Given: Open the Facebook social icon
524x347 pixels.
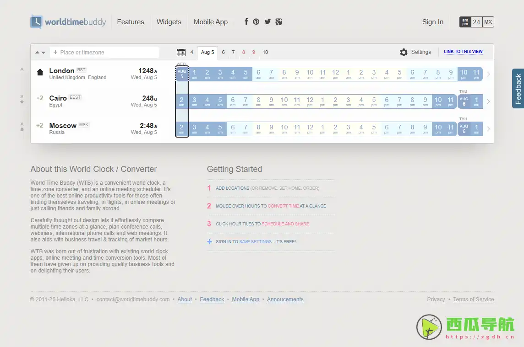Looking at the screenshot, I should [246, 21].
